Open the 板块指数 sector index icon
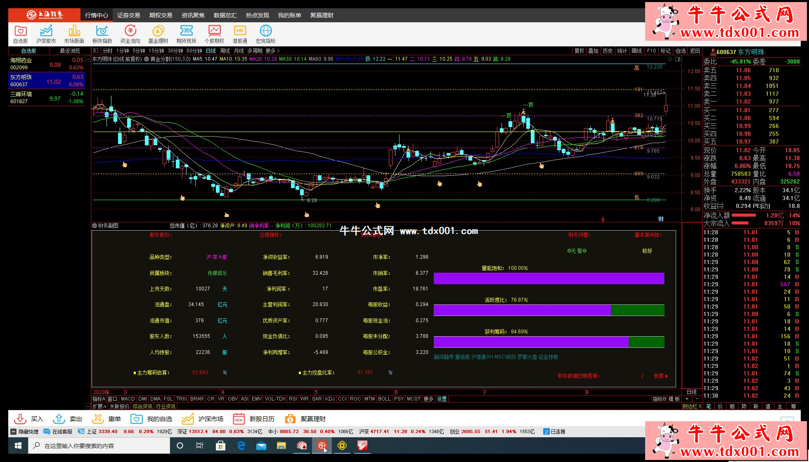The height and width of the screenshot is (462, 809). 102,34
